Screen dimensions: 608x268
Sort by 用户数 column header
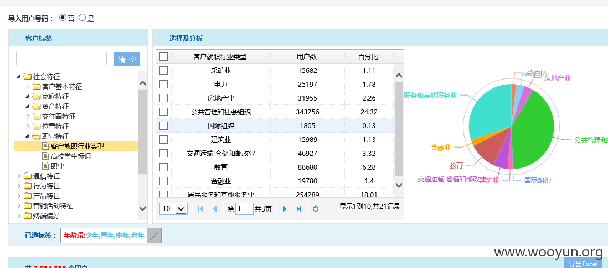click(307, 57)
